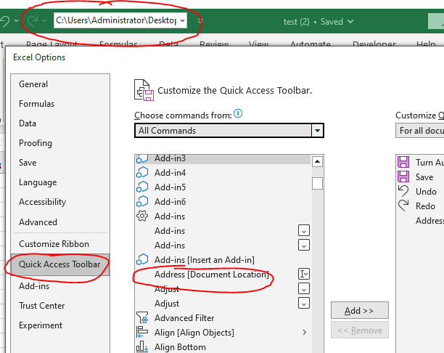This screenshot has width=444, height=353.
Task: Click the command list scrollbar thumb
Action: tap(317, 183)
